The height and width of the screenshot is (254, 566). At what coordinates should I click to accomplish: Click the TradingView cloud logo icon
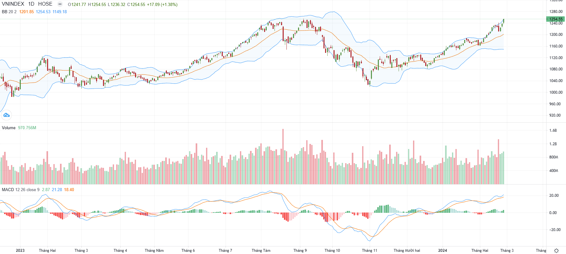(6, 115)
